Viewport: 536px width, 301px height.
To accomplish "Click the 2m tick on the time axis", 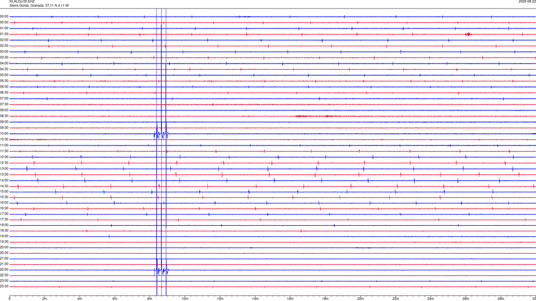I will [x=45, y=299].
